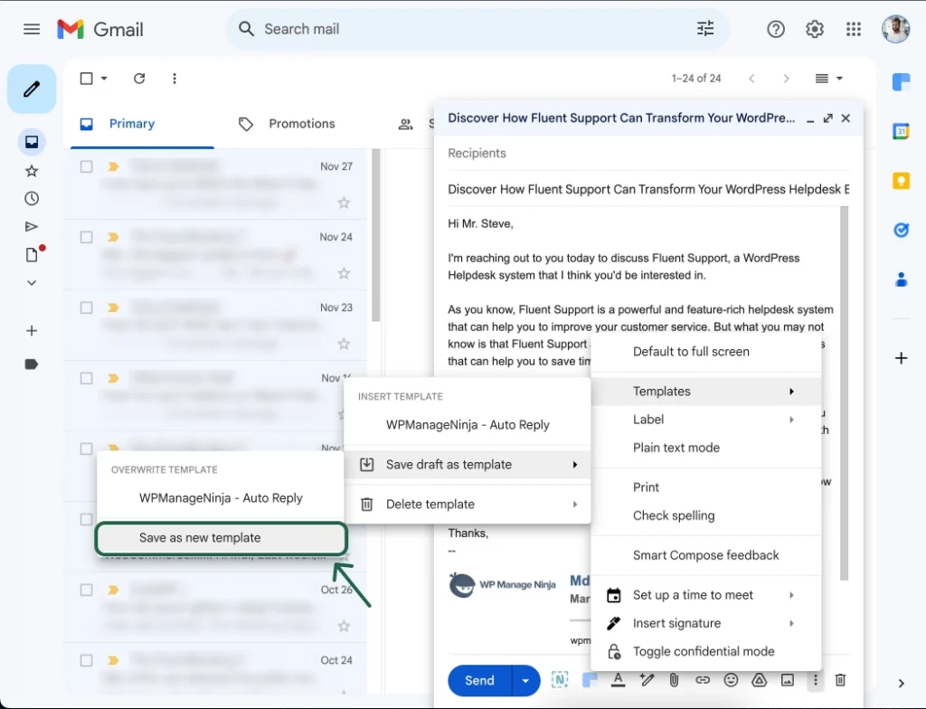Open Google Tasks side panel icon
The height and width of the screenshot is (709, 926).
(901, 230)
